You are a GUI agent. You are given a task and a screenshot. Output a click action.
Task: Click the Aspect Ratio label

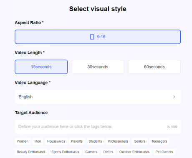pyautogui.click(x=29, y=22)
